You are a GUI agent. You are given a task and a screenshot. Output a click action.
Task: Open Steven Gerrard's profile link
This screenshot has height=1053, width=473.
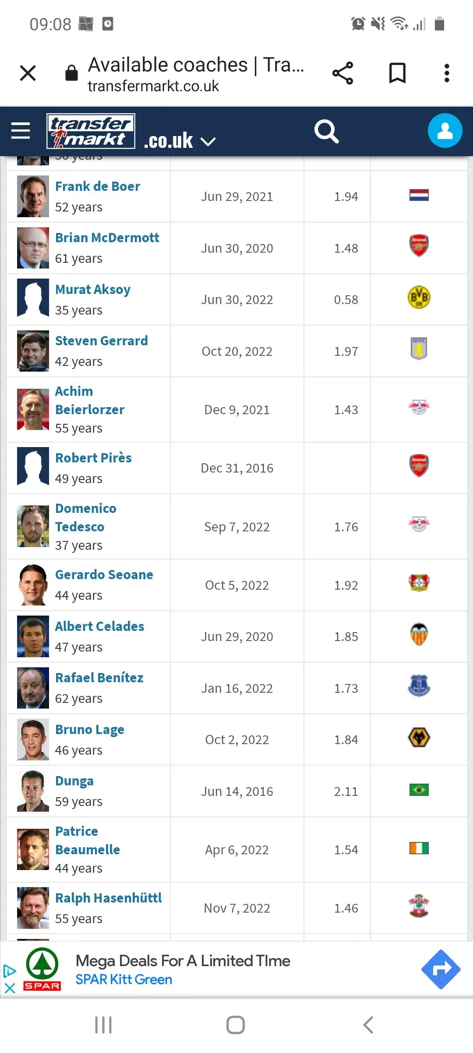[101, 341]
